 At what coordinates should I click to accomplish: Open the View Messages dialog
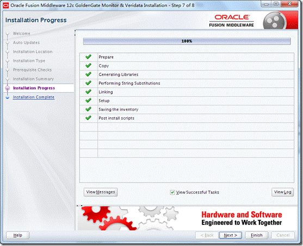tap(101, 192)
